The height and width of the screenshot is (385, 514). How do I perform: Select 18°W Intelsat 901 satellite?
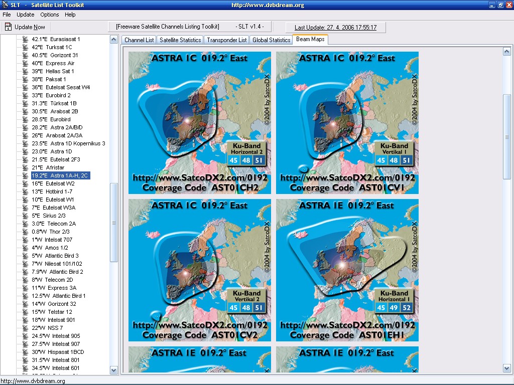point(53,320)
